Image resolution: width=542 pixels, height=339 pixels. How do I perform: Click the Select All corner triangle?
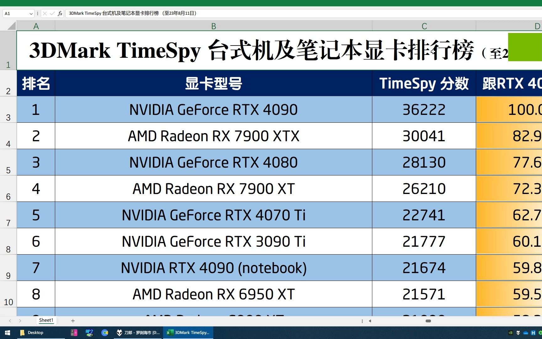click(12, 26)
